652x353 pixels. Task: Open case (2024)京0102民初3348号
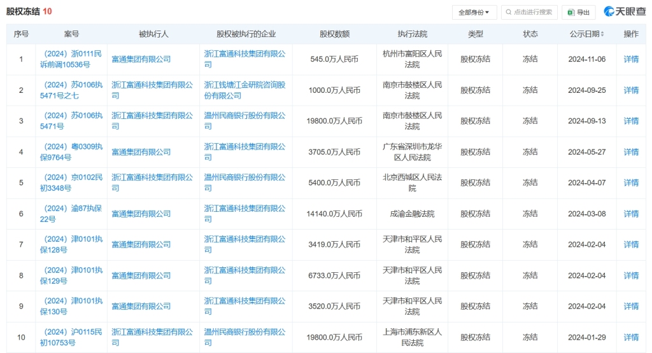pyautogui.click(x=71, y=183)
